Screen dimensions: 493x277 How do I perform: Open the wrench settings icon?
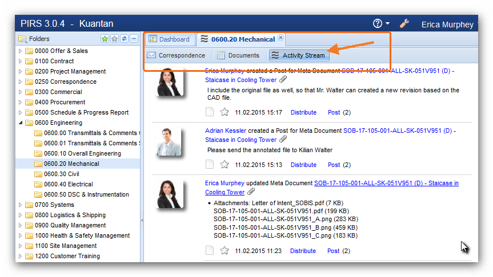[x=404, y=24]
